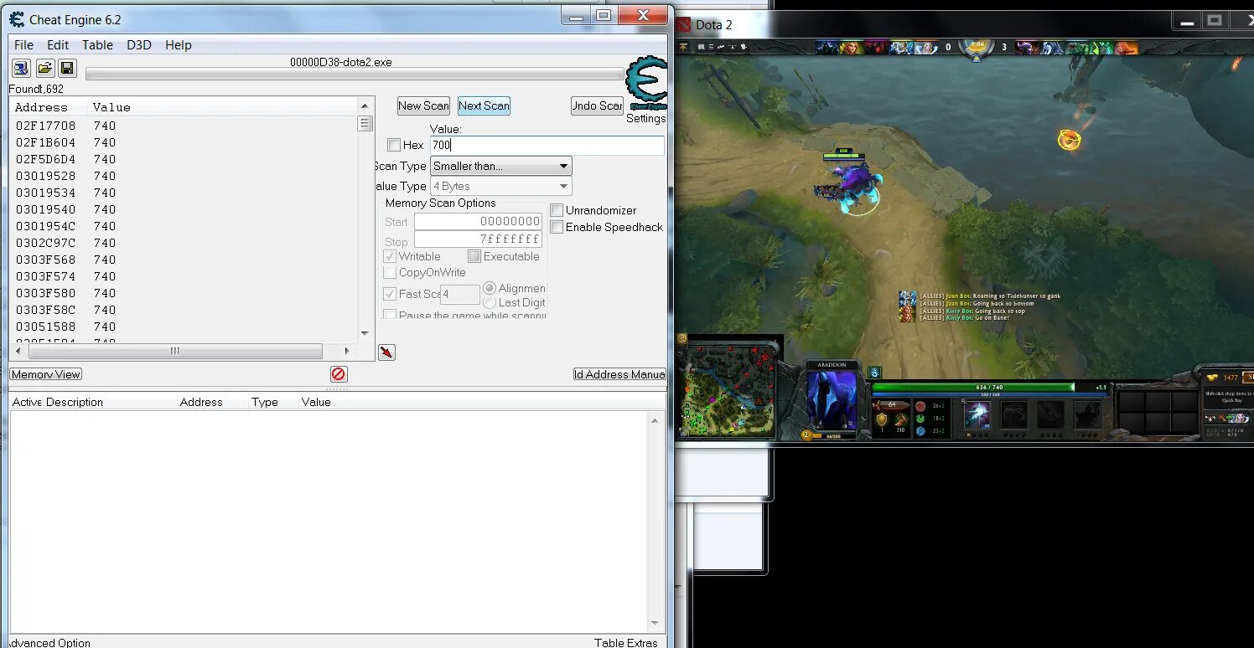Click the Value input field containing 700
1254x648 pixels.
tap(547, 145)
